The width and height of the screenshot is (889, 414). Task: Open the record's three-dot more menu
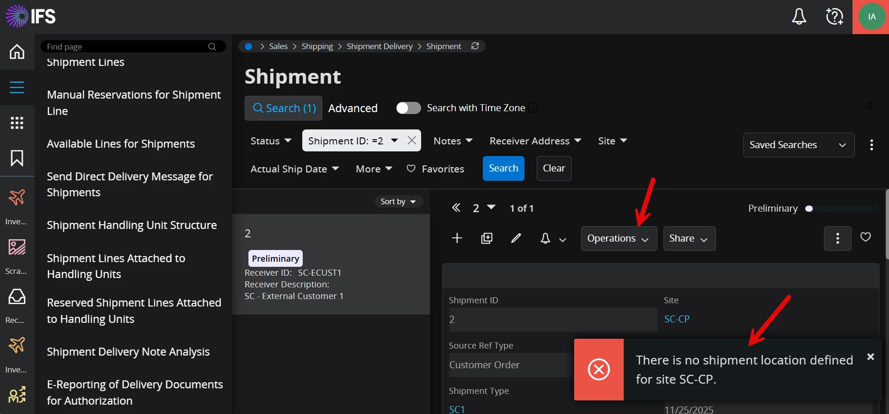tap(838, 238)
